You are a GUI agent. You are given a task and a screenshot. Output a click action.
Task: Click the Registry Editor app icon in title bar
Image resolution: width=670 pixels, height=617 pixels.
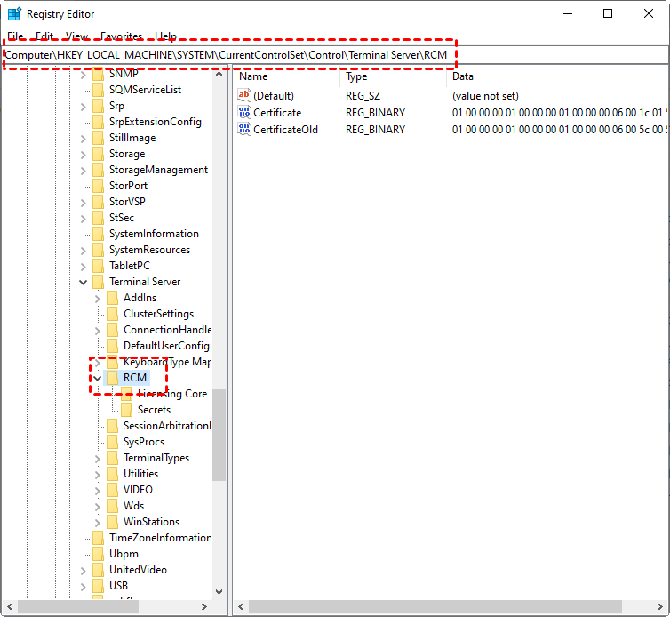pyautogui.click(x=14, y=14)
